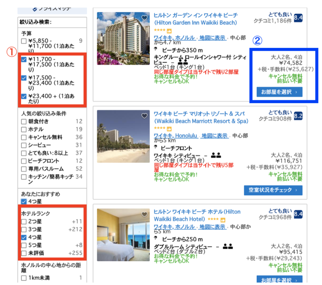Click ワイキキ, ホノルル link under Hilton Garden Inn
This screenshot has height=285, width=322.
coord(174,38)
